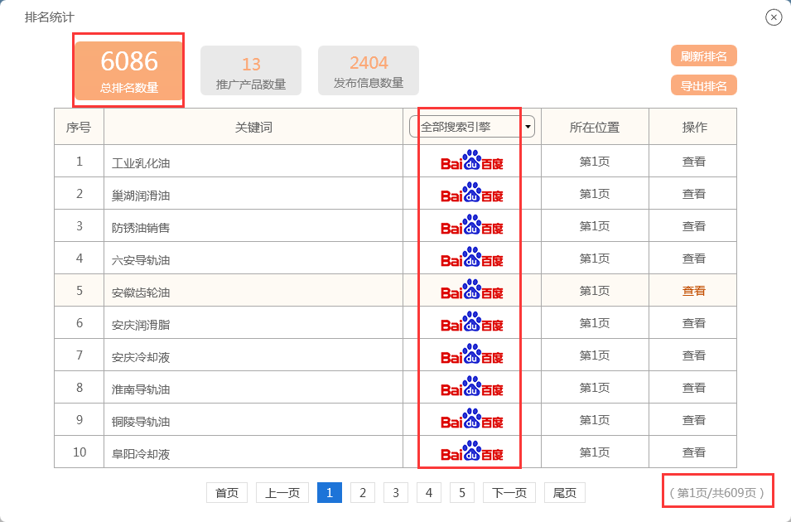View ranking for 六安导轨油 via 查看
Viewport: 791px width, 522px height.
693,259
